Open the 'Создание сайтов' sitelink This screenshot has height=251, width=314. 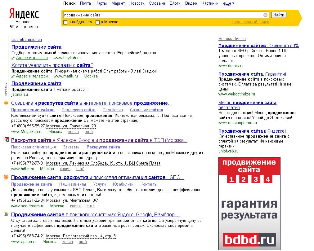(146, 110)
